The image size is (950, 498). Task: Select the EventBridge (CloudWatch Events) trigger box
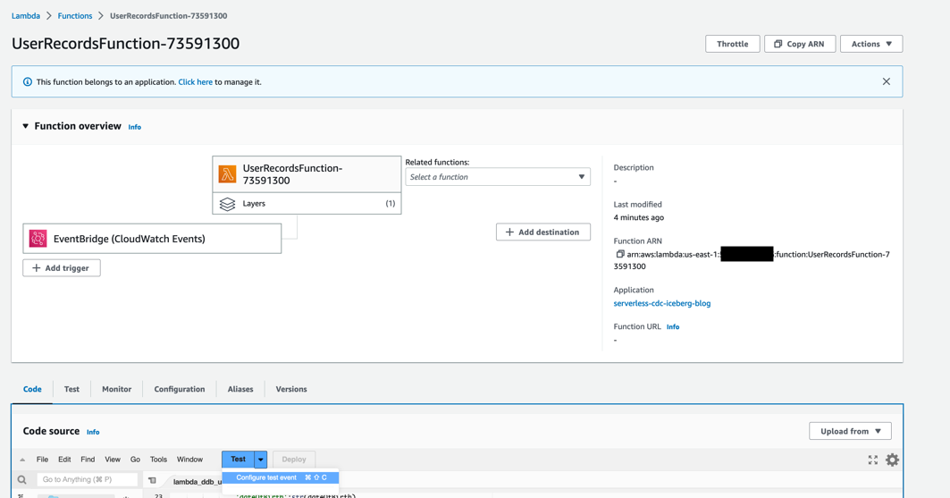pos(152,239)
